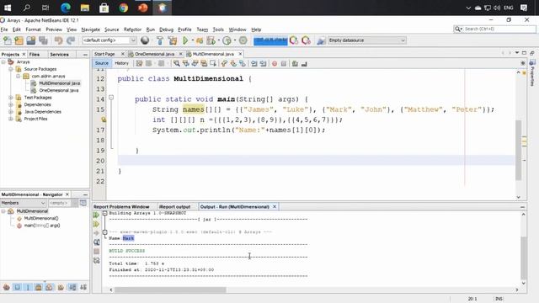Close the Output Run MultiDimensional tab
539x303 pixels.
tap(275, 207)
